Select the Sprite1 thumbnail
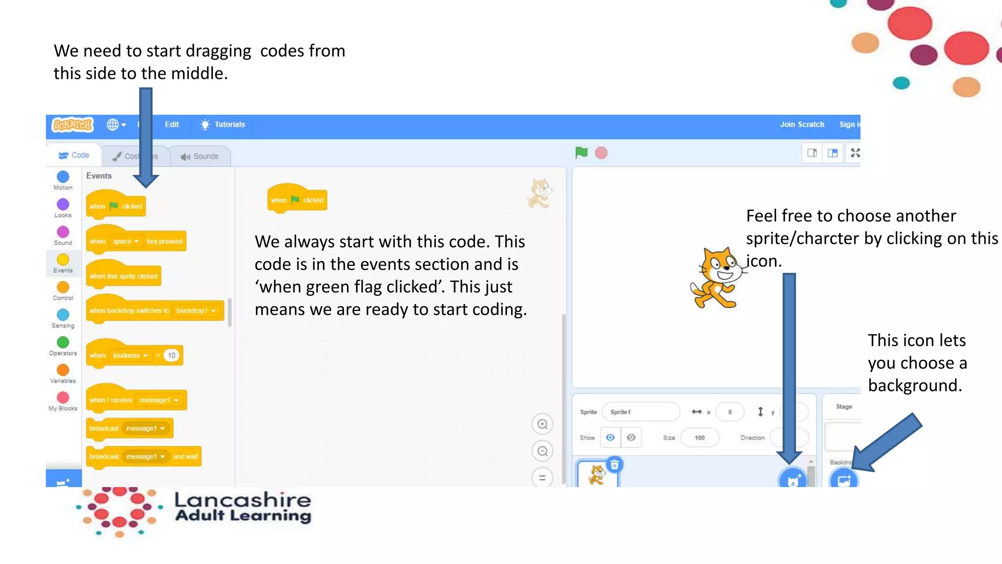Viewport: 1002px width, 564px height. (x=597, y=474)
